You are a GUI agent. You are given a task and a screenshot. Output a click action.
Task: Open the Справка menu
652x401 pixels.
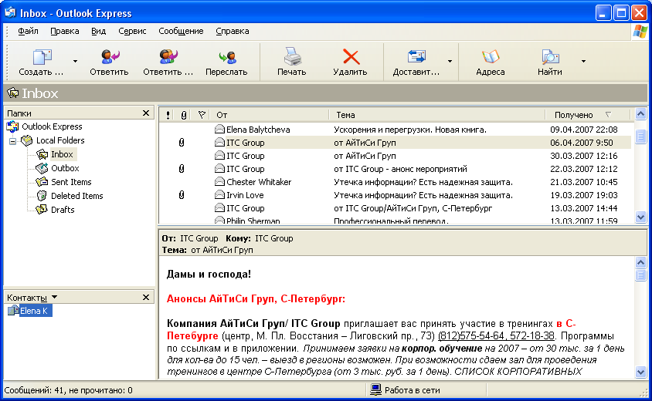[x=233, y=31]
